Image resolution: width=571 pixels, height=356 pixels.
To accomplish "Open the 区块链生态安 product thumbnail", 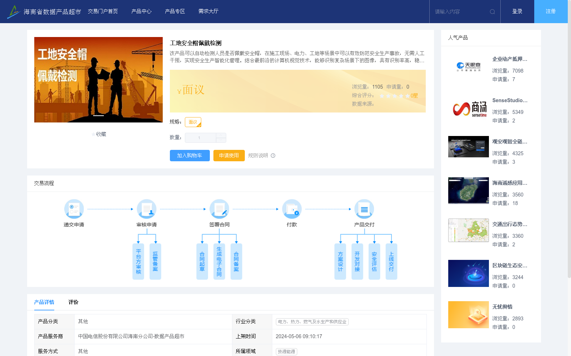I will (469, 273).
